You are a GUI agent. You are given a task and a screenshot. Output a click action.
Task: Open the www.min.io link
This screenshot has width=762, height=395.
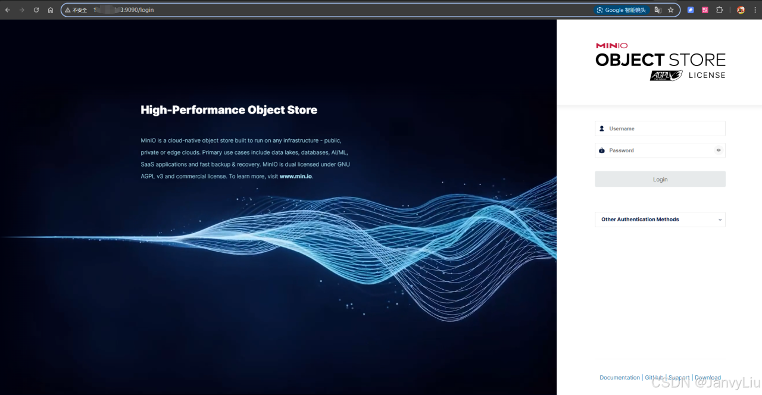(295, 177)
